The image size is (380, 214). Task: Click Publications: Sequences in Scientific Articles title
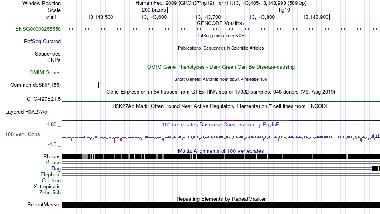[x=221, y=48]
